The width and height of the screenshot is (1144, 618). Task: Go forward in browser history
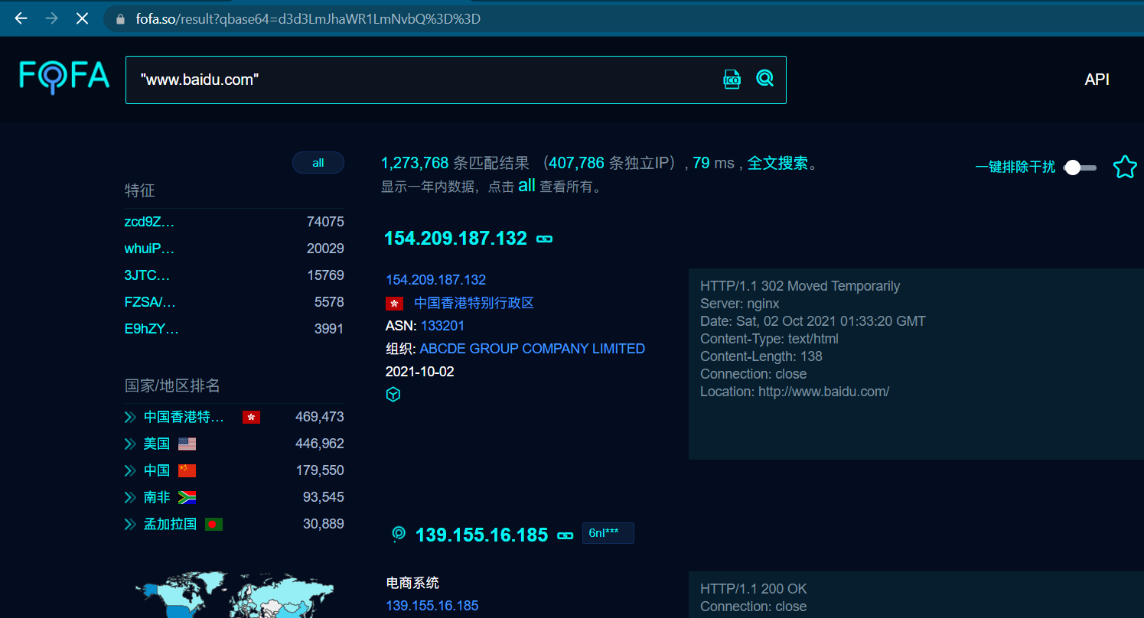pos(51,18)
